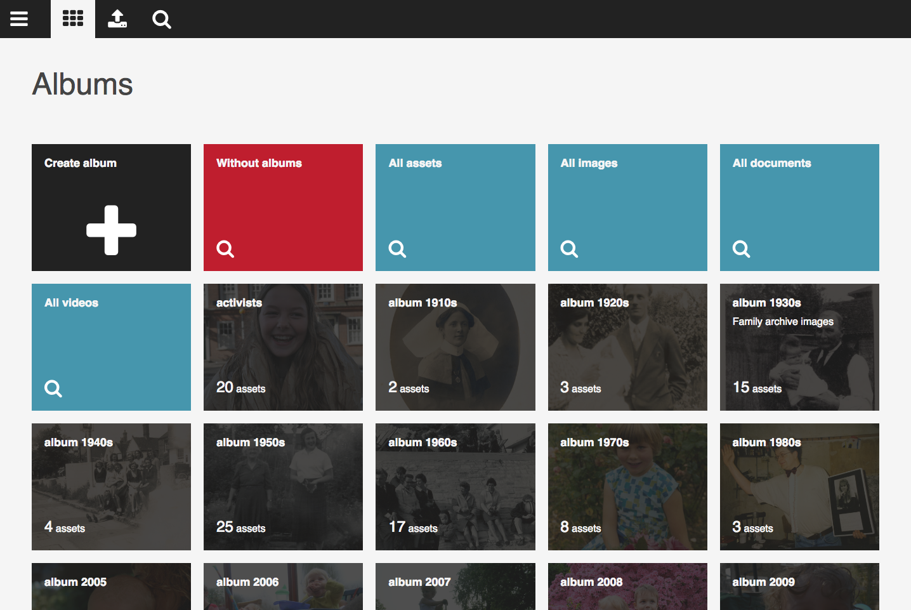911x610 pixels.
Task: Click '3 assets' count on album 1920s
Action: 580,387
